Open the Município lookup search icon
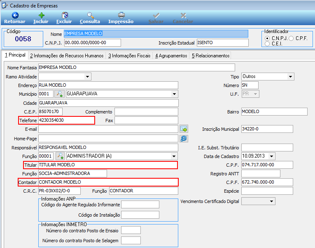Viewport: 315px width, 248px height. click(59, 94)
